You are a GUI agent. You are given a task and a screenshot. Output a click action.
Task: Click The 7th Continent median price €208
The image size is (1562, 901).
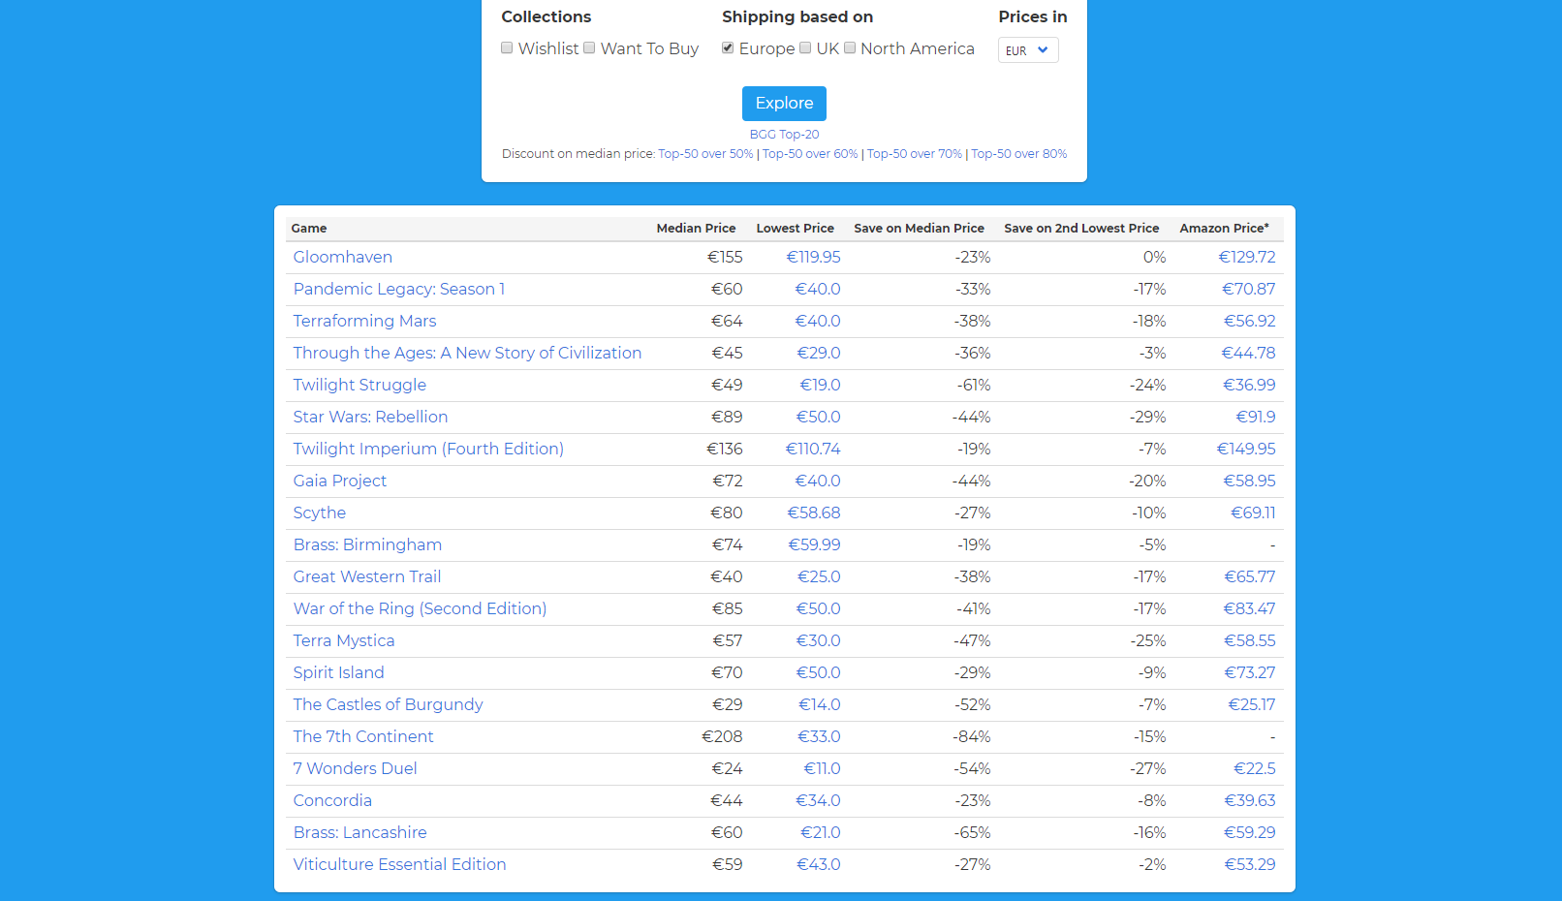pos(722,736)
